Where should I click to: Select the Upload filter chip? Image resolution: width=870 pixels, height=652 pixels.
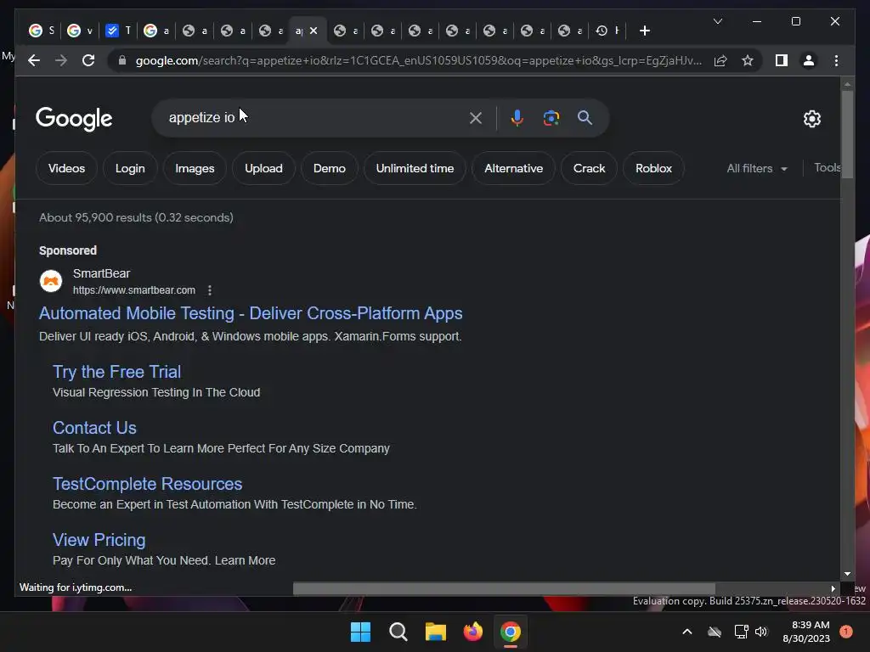point(263,168)
